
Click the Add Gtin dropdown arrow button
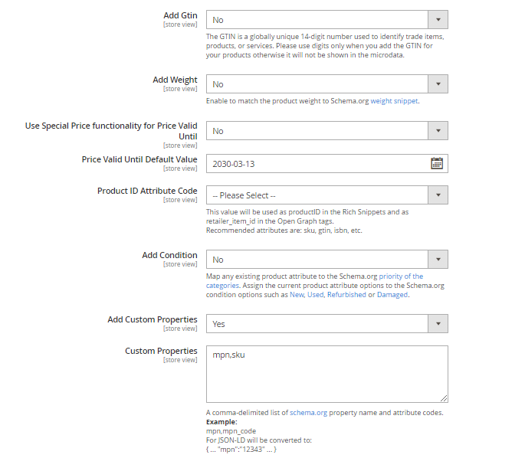[438, 20]
